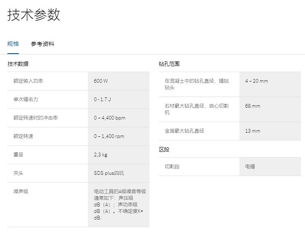The width and height of the screenshot is (305, 235).
Task: Open the 参考资料 tab
Action: pyautogui.click(x=42, y=44)
